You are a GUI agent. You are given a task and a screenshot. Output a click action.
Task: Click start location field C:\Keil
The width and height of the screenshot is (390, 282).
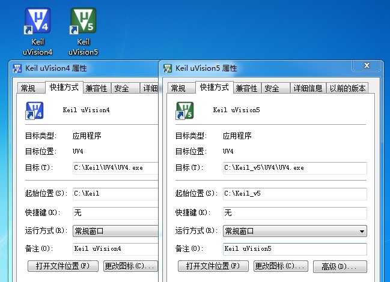[115, 194]
